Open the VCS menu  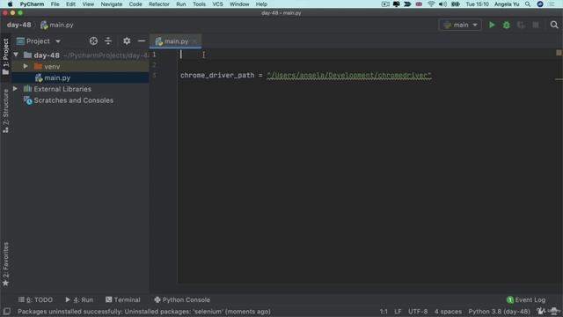coord(217,4)
